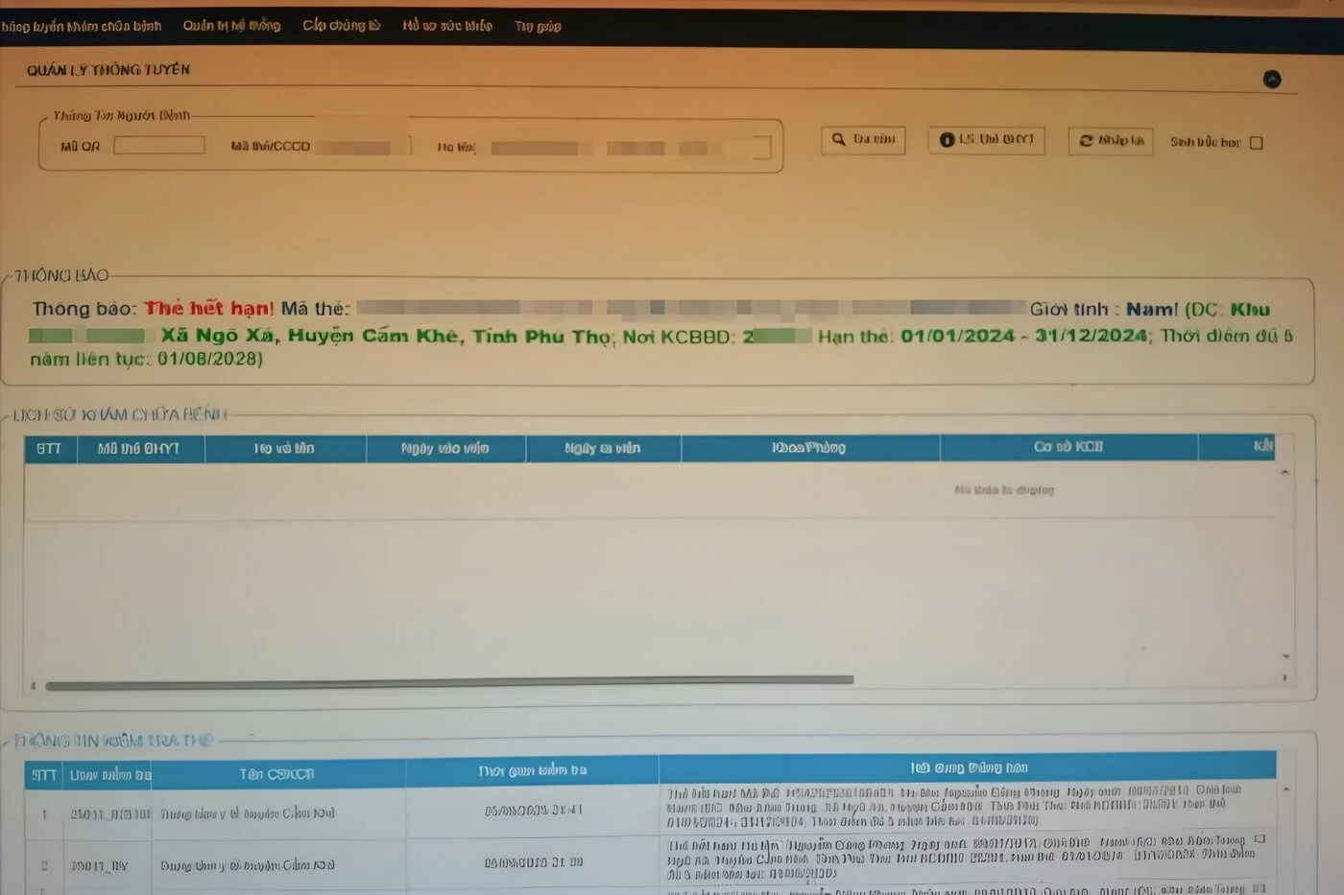Tick the checkbox right of Nhập lại button
This screenshot has height=895, width=1344.
pyautogui.click(x=1256, y=143)
